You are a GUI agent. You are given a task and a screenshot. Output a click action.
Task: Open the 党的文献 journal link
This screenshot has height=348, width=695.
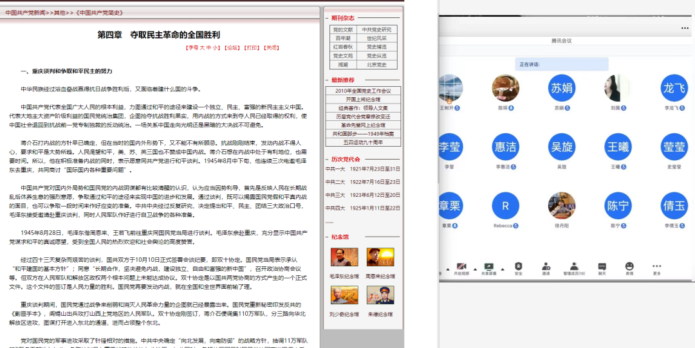pyautogui.click(x=342, y=30)
